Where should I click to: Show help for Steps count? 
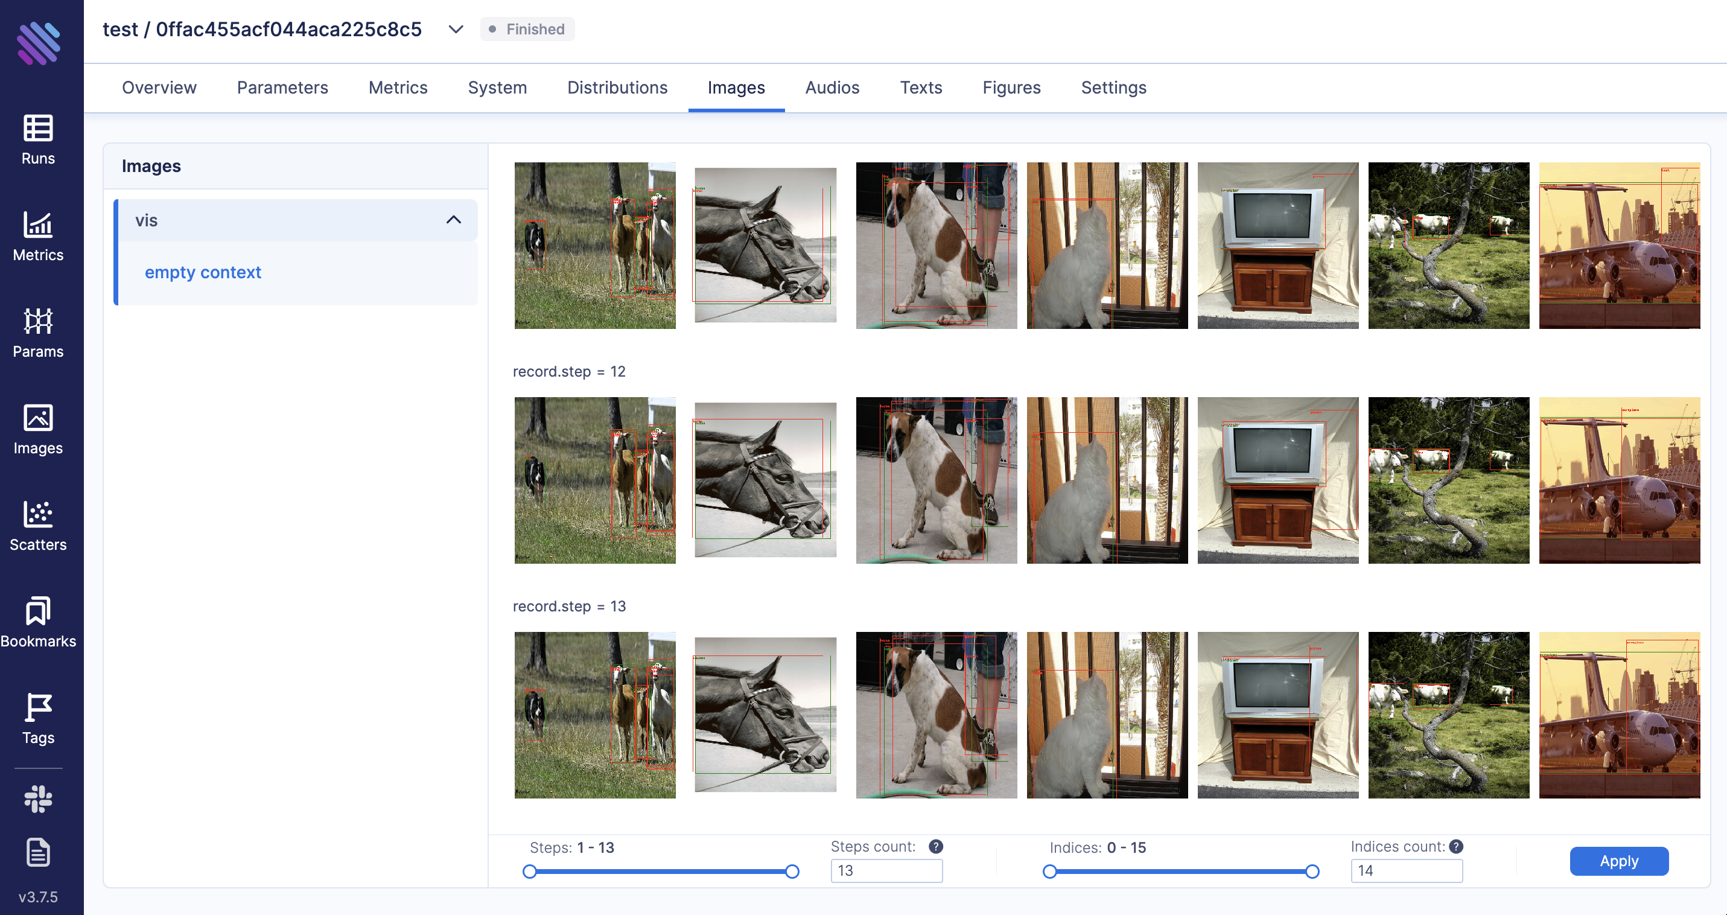point(936,847)
